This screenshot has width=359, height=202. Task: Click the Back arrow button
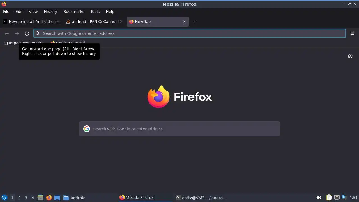(7, 33)
